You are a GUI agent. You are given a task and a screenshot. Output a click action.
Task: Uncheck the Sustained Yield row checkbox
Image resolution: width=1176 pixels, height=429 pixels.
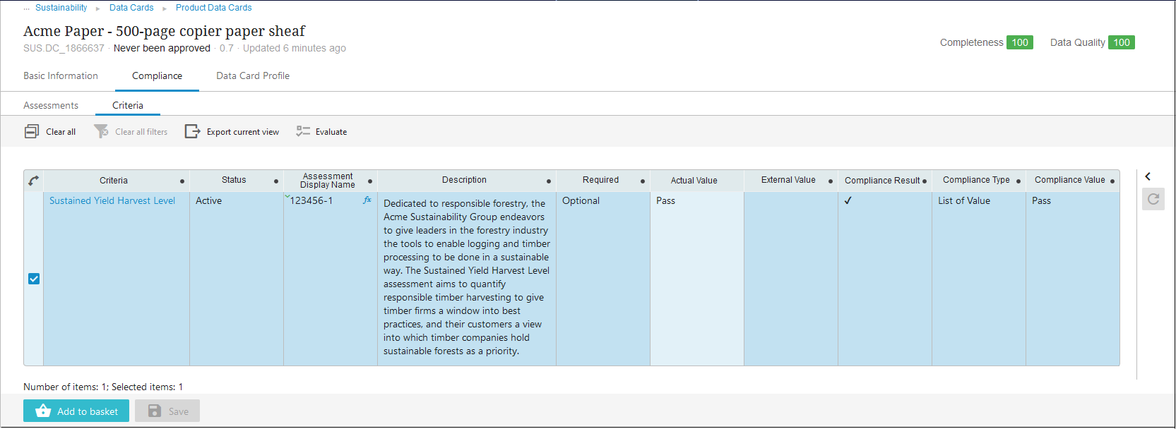(34, 279)
